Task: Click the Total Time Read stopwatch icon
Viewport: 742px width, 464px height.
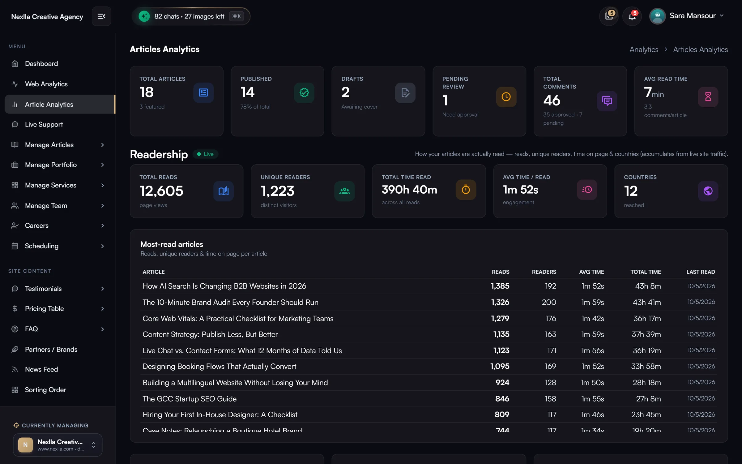Action: coord(466,190)
